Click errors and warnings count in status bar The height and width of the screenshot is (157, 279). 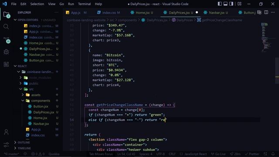(38, 154)
